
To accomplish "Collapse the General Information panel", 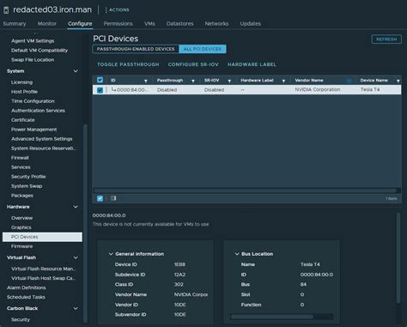I will click(111, 254).
